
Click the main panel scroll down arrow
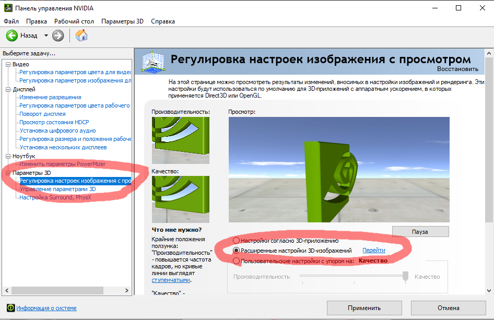pyautogui.click(x=489, y=291)
